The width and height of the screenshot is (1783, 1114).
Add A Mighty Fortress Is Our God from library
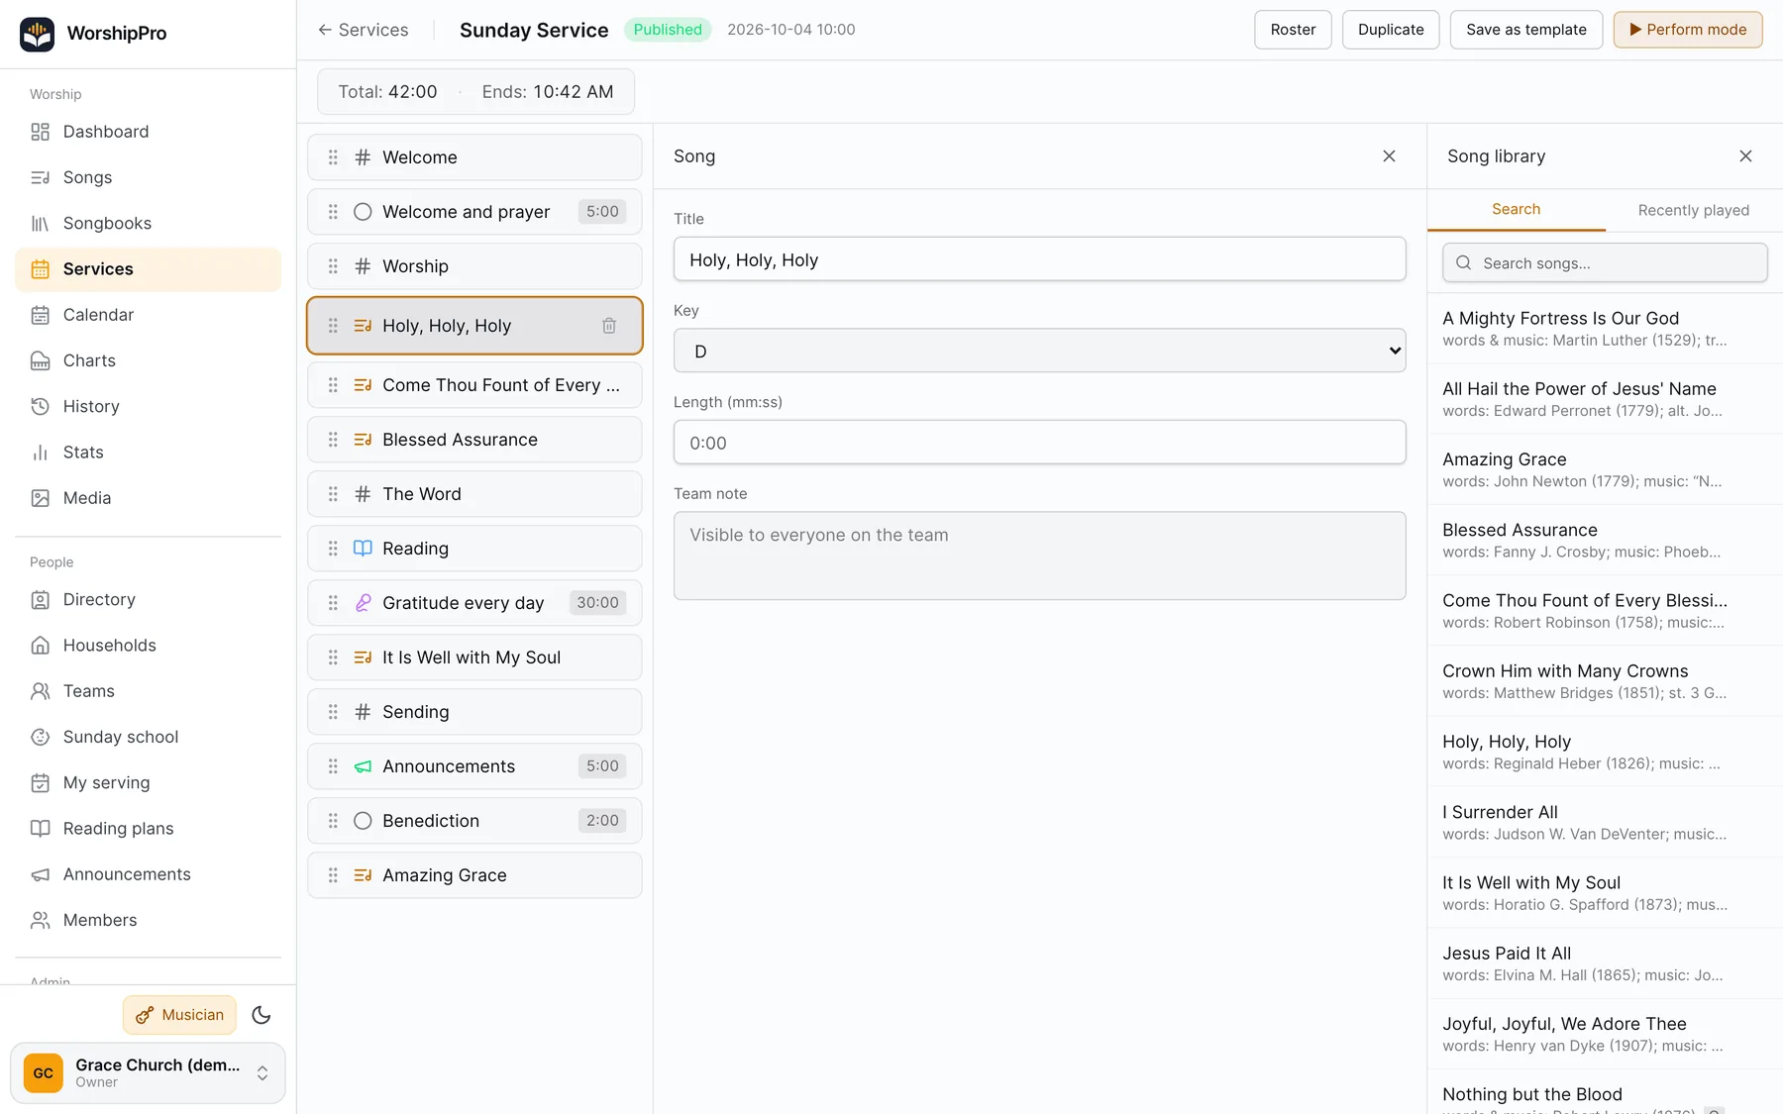(1605, 329)
